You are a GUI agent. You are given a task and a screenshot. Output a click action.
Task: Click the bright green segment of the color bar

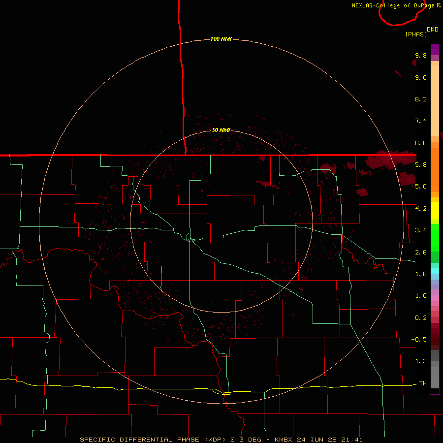[435, 237]
